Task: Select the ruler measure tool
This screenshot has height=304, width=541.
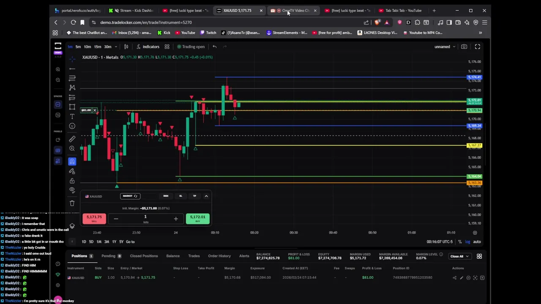Action: pyautogui.click(x=72, y=139)
